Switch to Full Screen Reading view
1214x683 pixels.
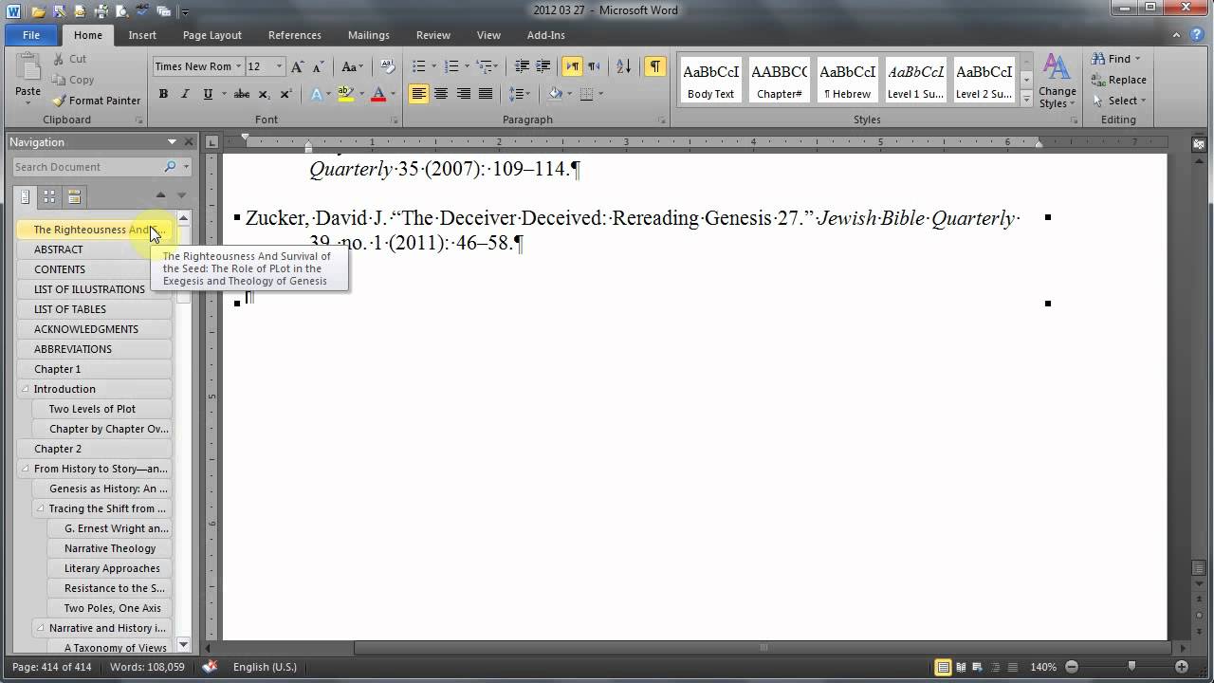click(961, 667)
